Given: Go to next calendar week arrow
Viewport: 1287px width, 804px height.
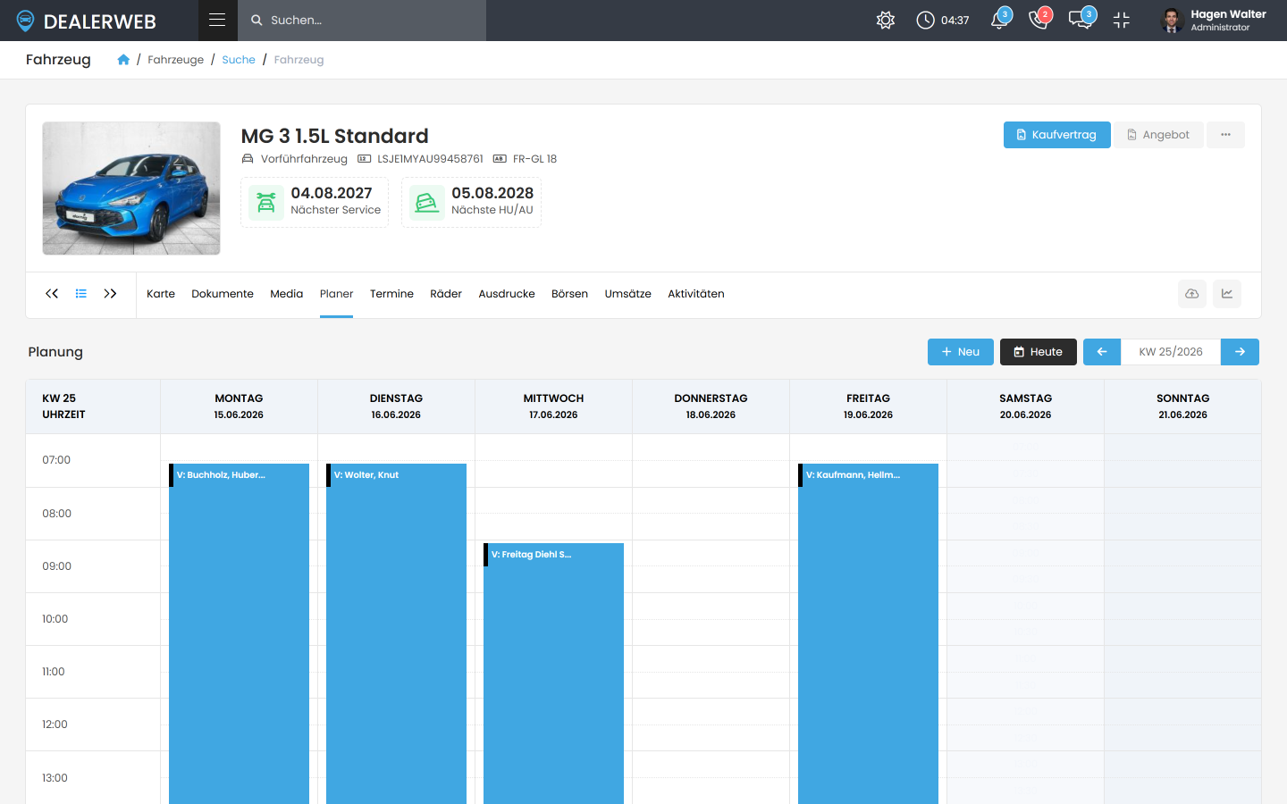Looking at the screenshot, I should point(1241,352).
